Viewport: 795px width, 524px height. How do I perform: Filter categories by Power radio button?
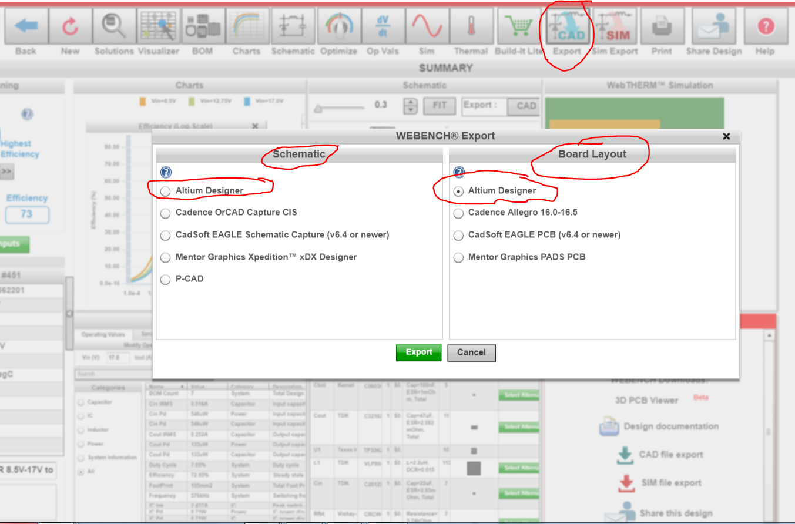point(80,444)
